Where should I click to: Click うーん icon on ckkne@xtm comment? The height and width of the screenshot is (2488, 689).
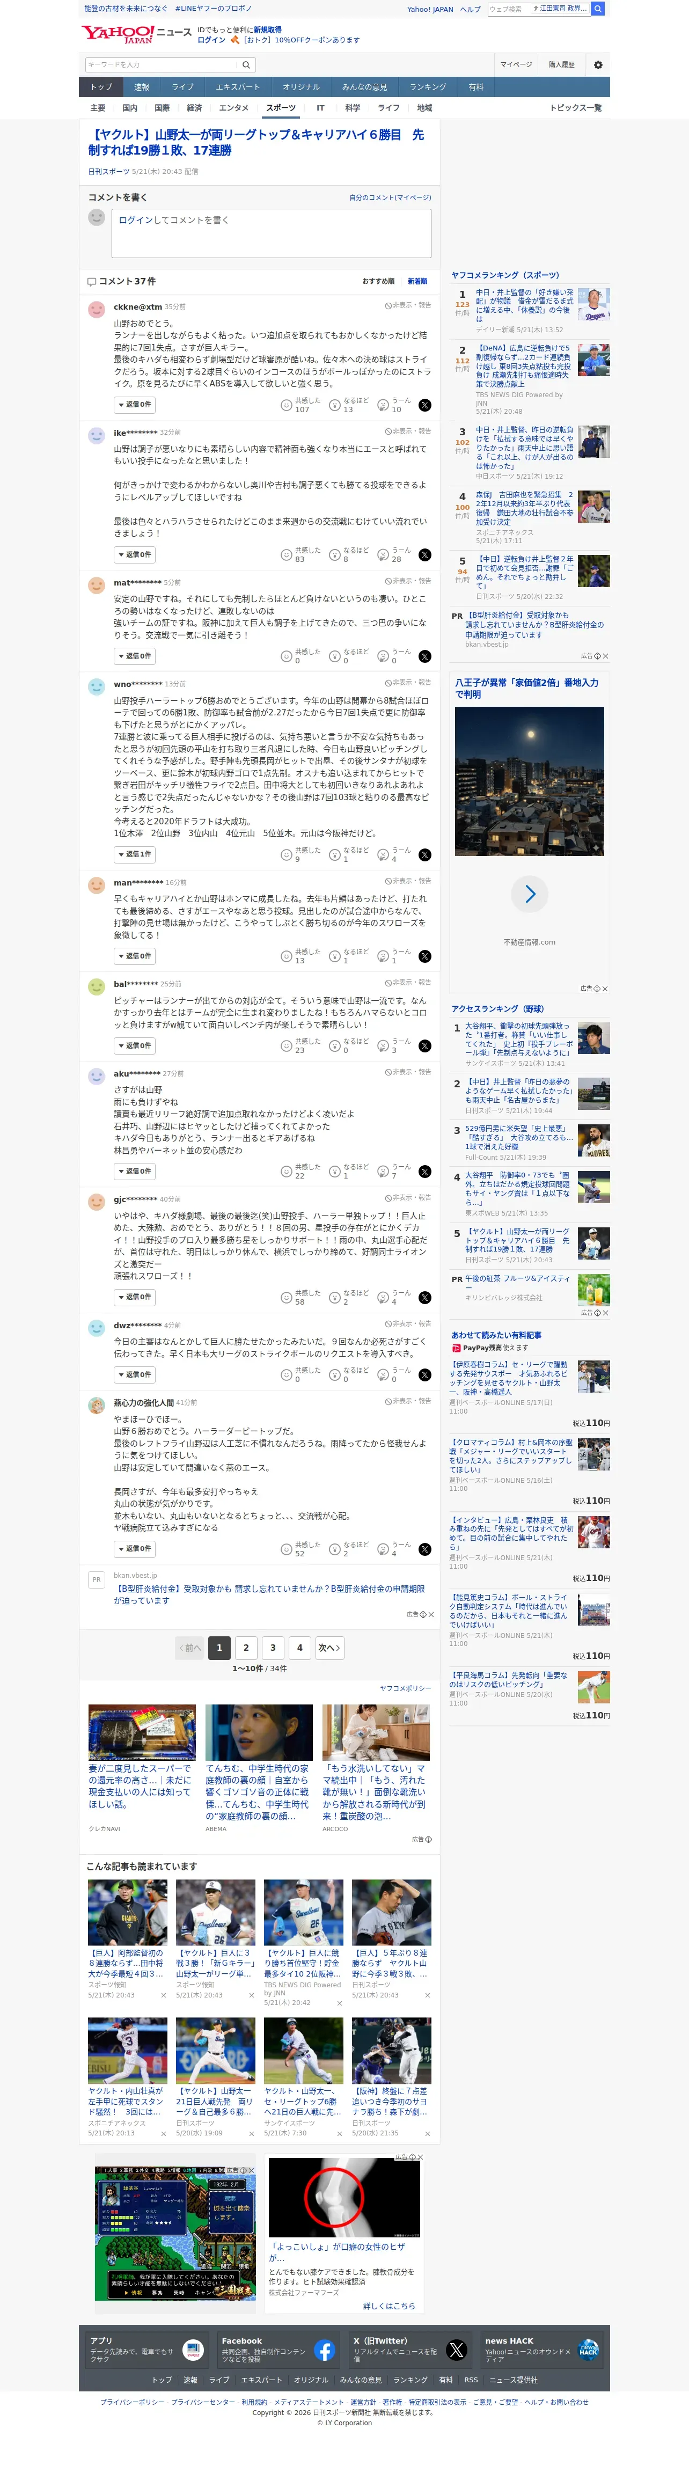click(383, 405)
